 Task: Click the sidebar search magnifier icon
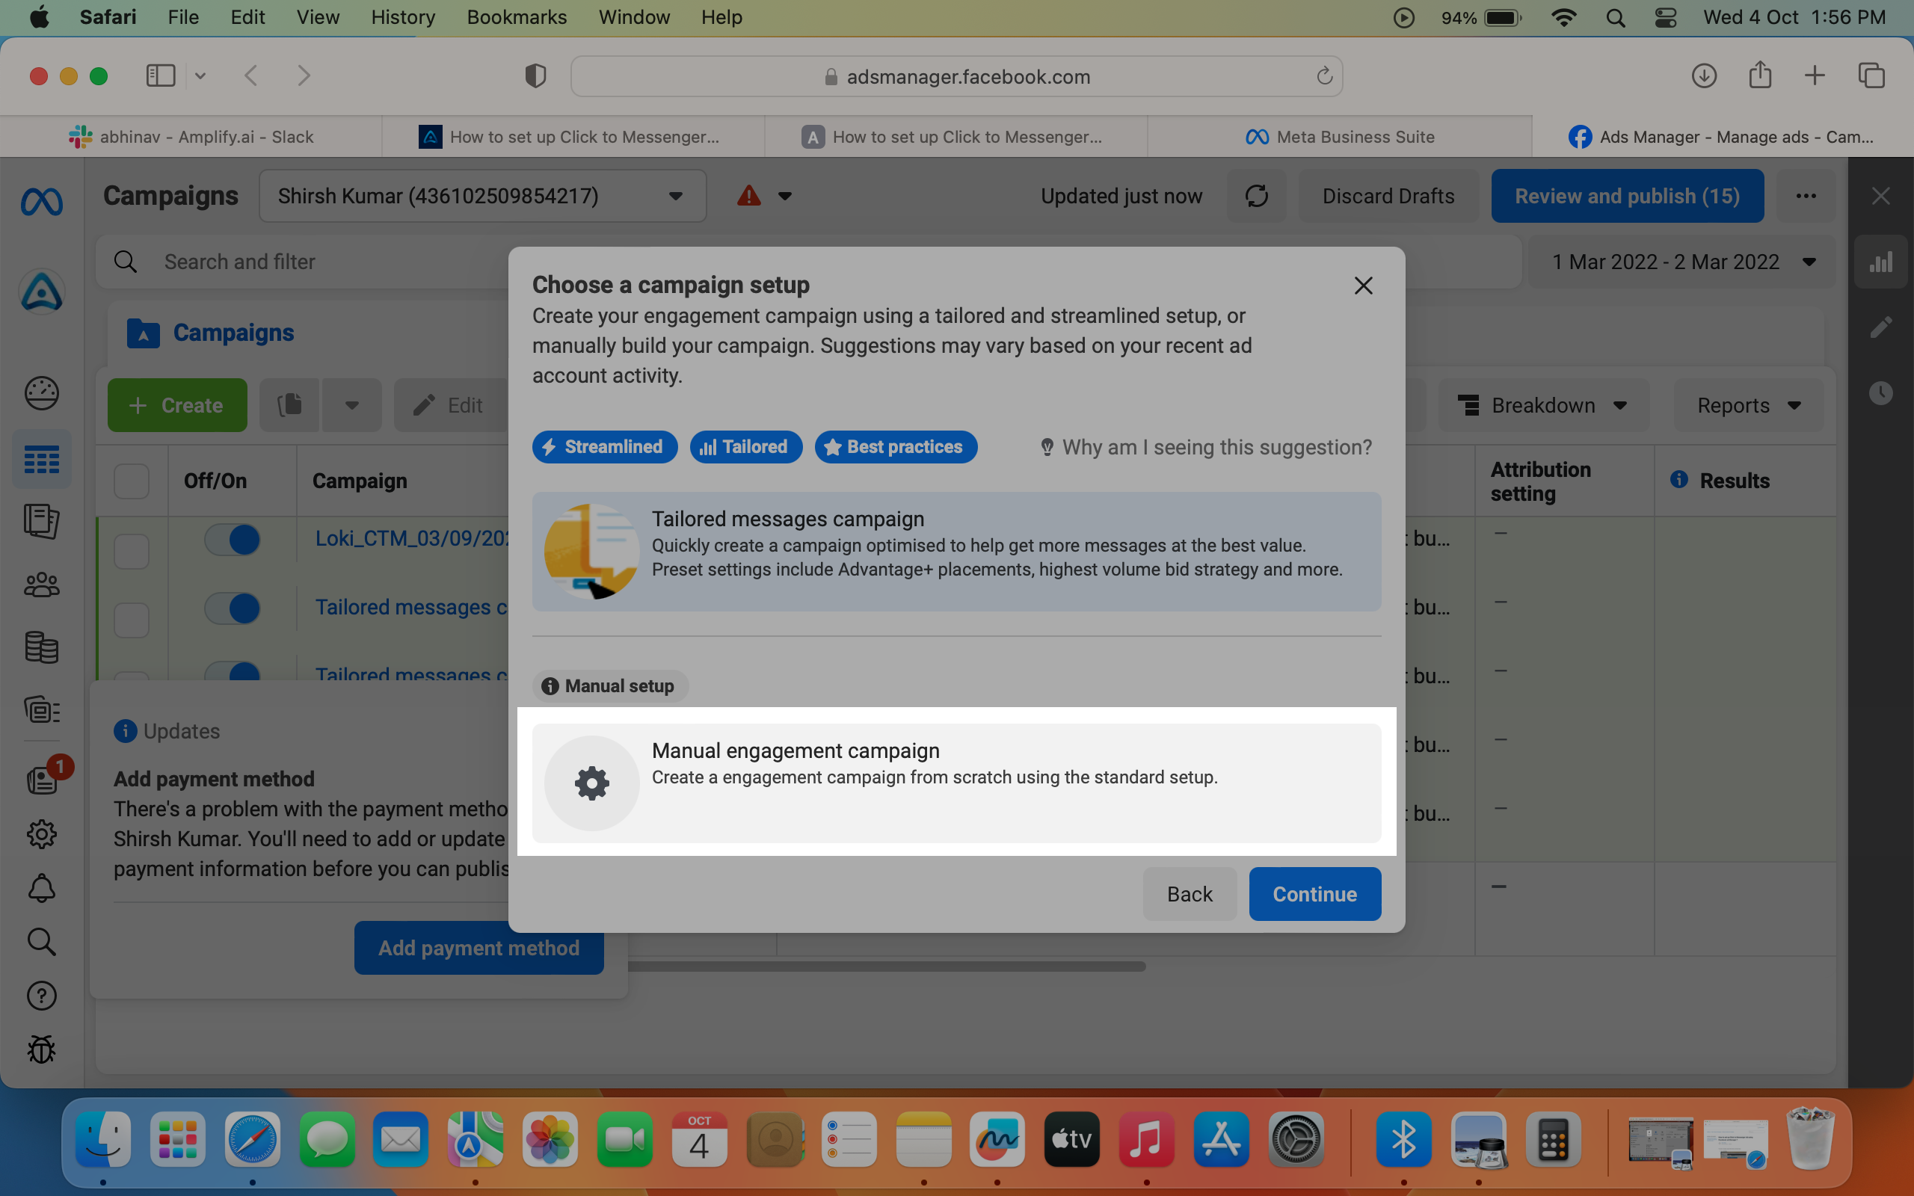pyautogui.click(x=41, y=942)
